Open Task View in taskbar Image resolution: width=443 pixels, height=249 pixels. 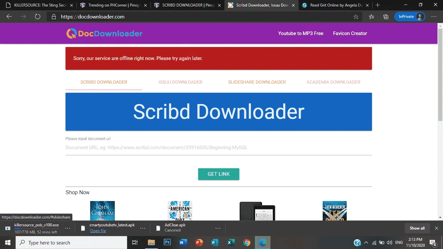point(135,243)
